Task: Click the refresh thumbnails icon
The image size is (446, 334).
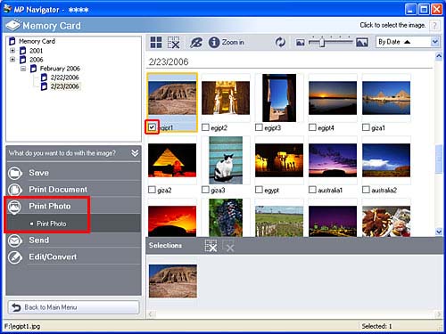Action: coord(280,42)
